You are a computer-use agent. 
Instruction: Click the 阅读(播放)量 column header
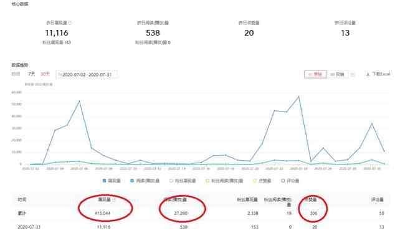click(x=175, y=200)
